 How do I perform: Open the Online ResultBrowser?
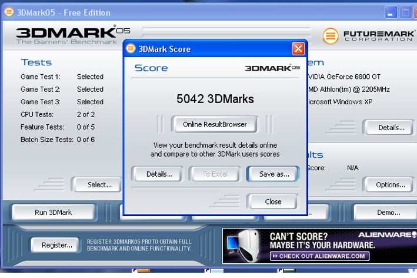click(214, 124)
